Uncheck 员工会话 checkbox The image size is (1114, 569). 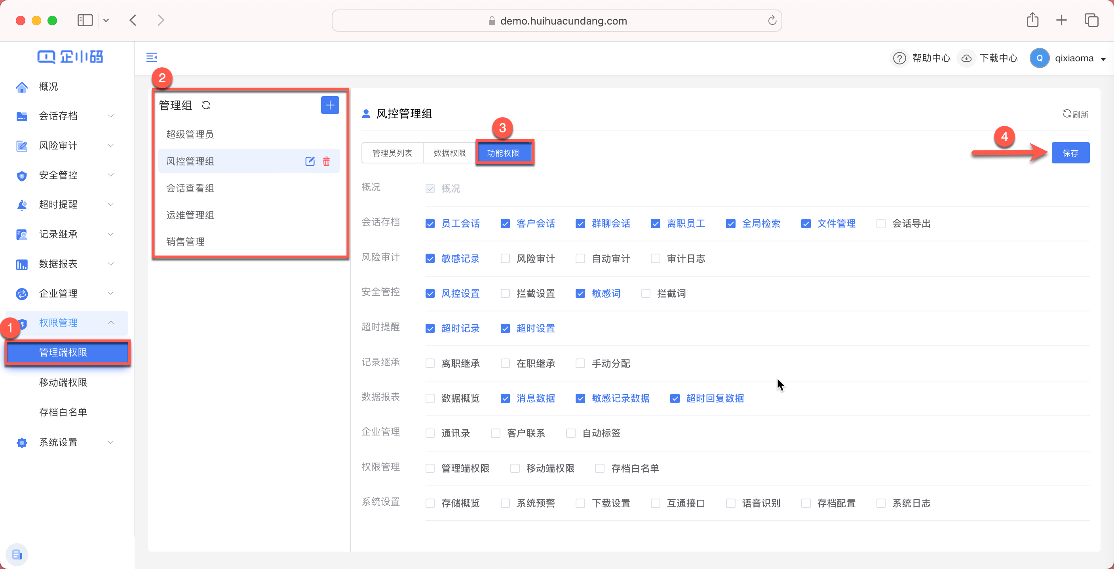click(430, 224)
